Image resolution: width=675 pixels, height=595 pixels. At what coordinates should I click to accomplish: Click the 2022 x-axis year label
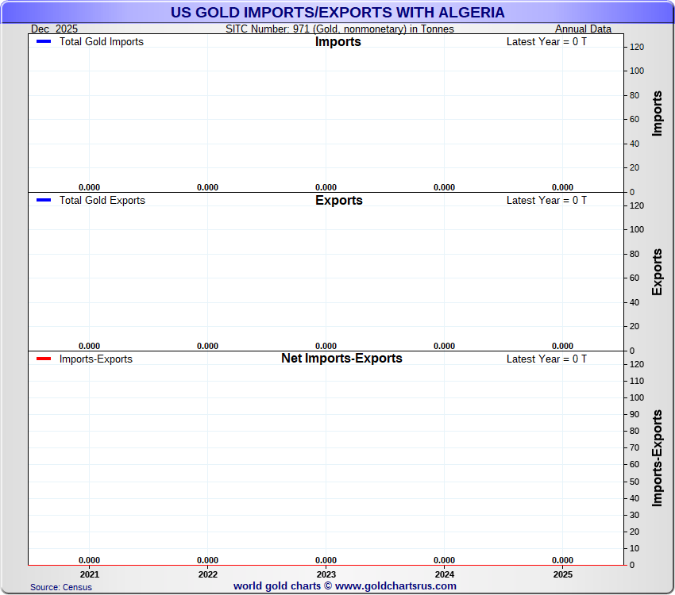(208, 574)
